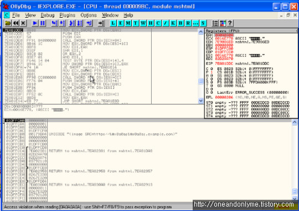299x211 pixels.
Task: Click the help question mark icon
Action: click(x=230, y=23)
